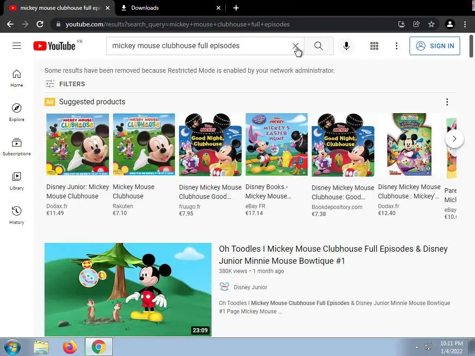The height and width of the screenshot is (356, 475).
Task: Click the eBay FR price €17.14
Action: tap(254, 213)
